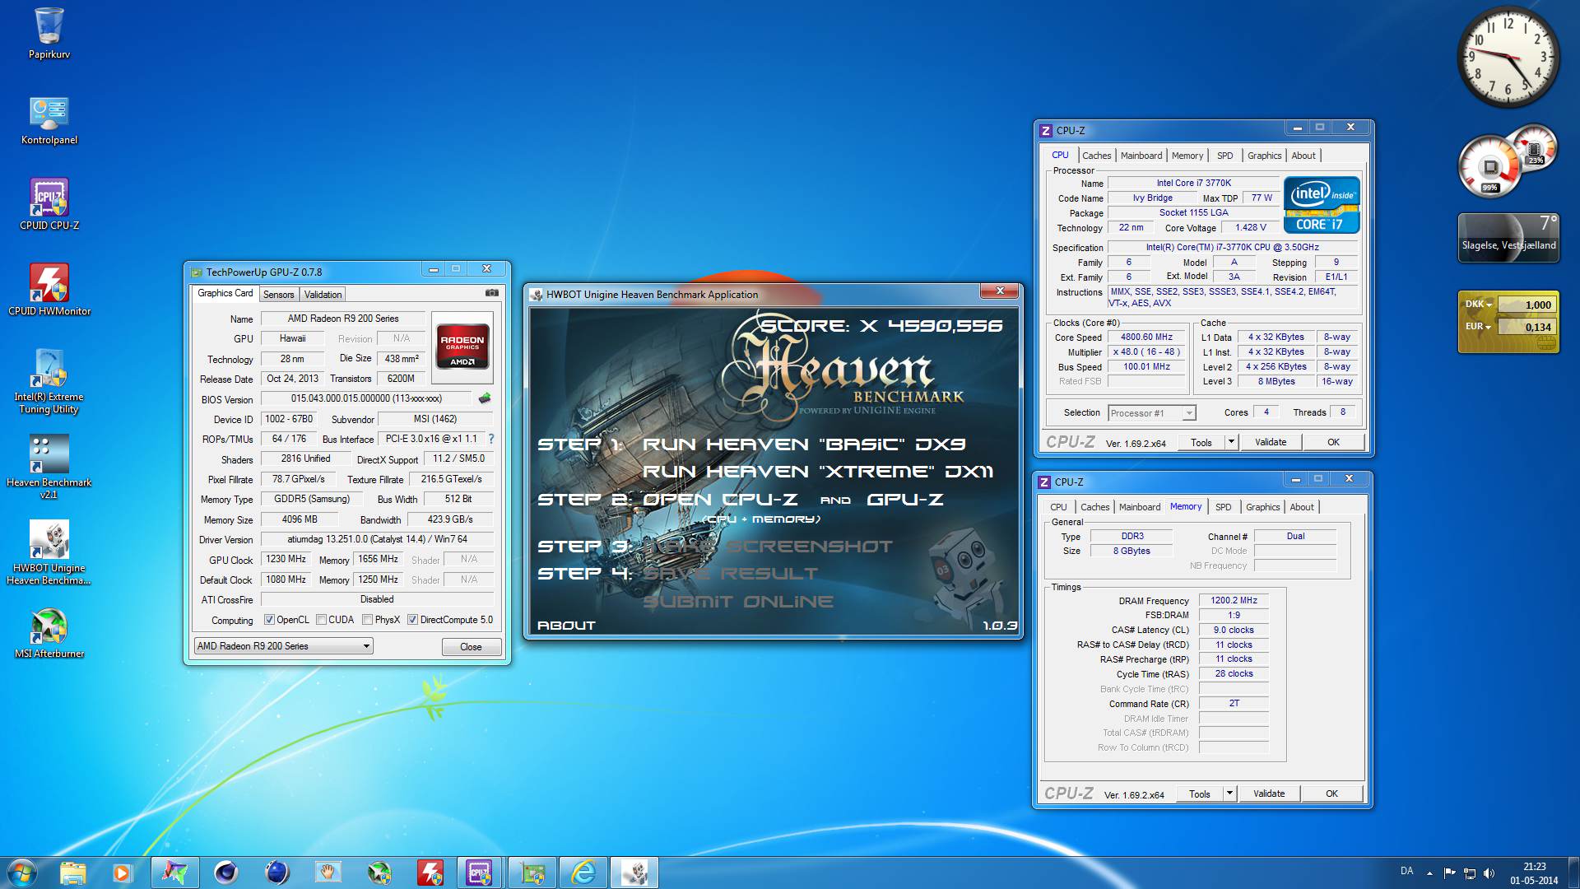
Task: Open Caches tab in upper CPU-Z window
Action: 1096,156
